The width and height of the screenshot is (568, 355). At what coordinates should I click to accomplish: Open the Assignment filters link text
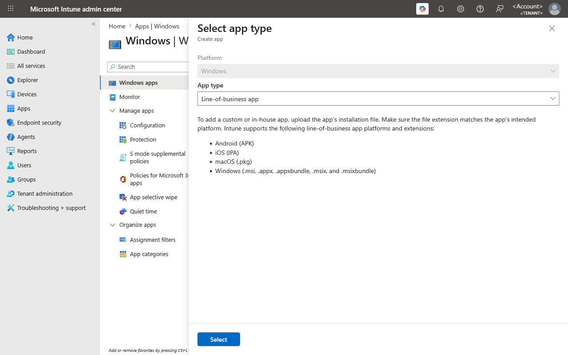(153, 240)
